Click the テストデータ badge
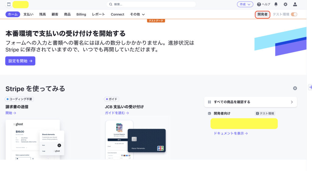This screenshot has height=171, width=312. 156,21
